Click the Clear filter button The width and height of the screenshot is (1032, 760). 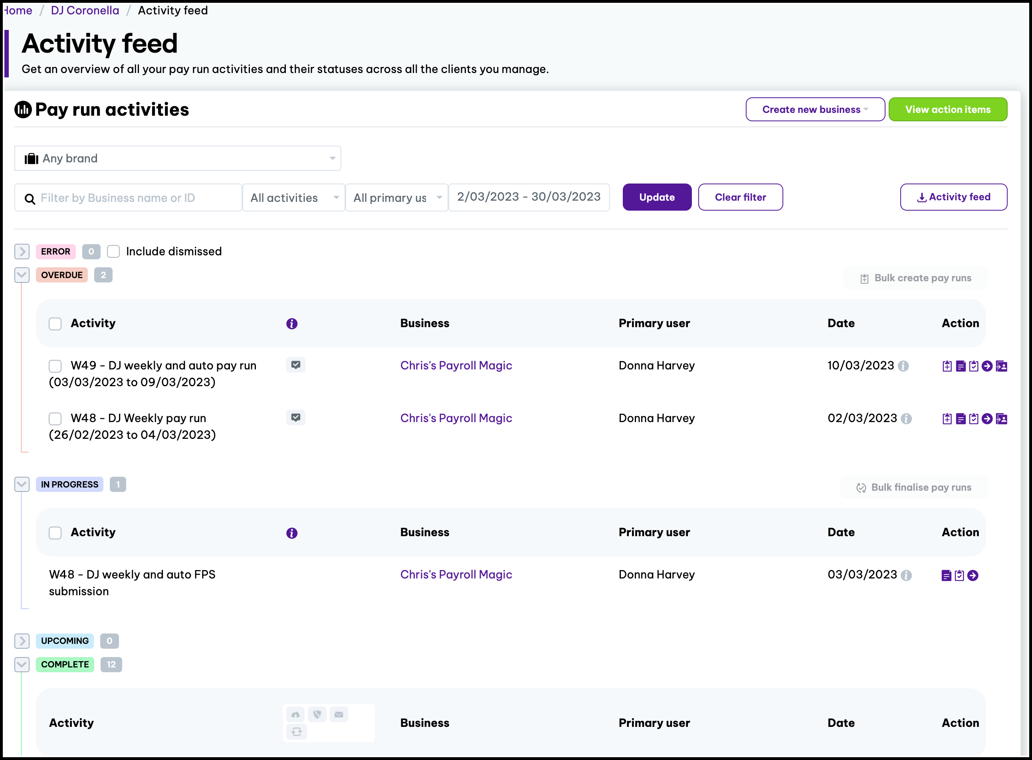pos(740,197)
